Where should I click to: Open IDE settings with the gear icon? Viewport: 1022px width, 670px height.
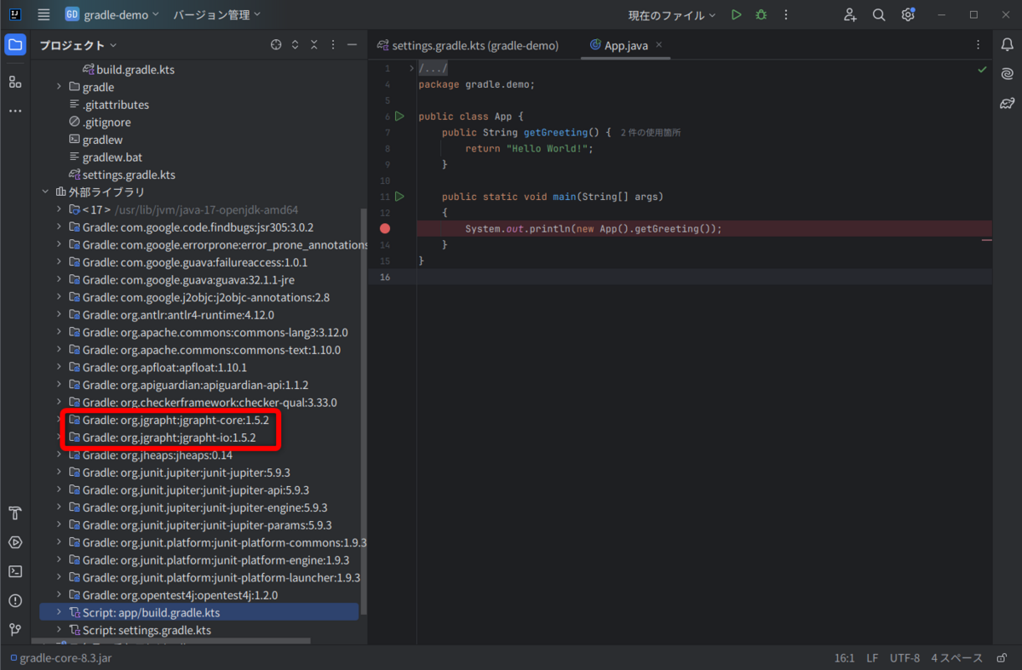(x=907, y=14)
